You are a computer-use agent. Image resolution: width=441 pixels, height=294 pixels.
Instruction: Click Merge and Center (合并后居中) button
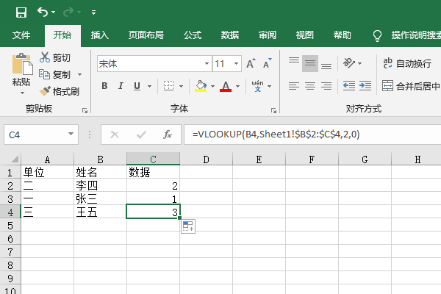click(409, 86)
